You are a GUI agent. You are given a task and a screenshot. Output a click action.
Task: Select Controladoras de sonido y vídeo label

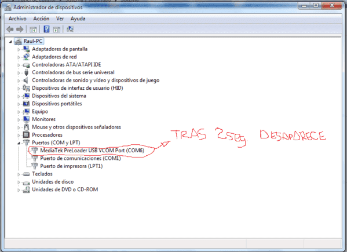96,80
